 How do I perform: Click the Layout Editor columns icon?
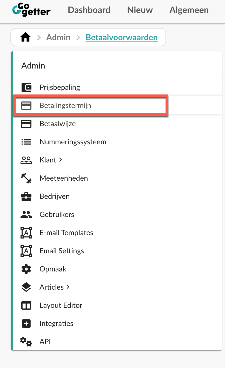(26, 305)
